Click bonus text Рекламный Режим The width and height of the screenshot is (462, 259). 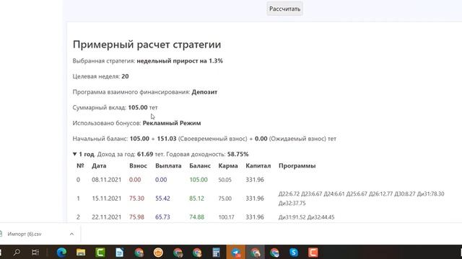point(172,123)
